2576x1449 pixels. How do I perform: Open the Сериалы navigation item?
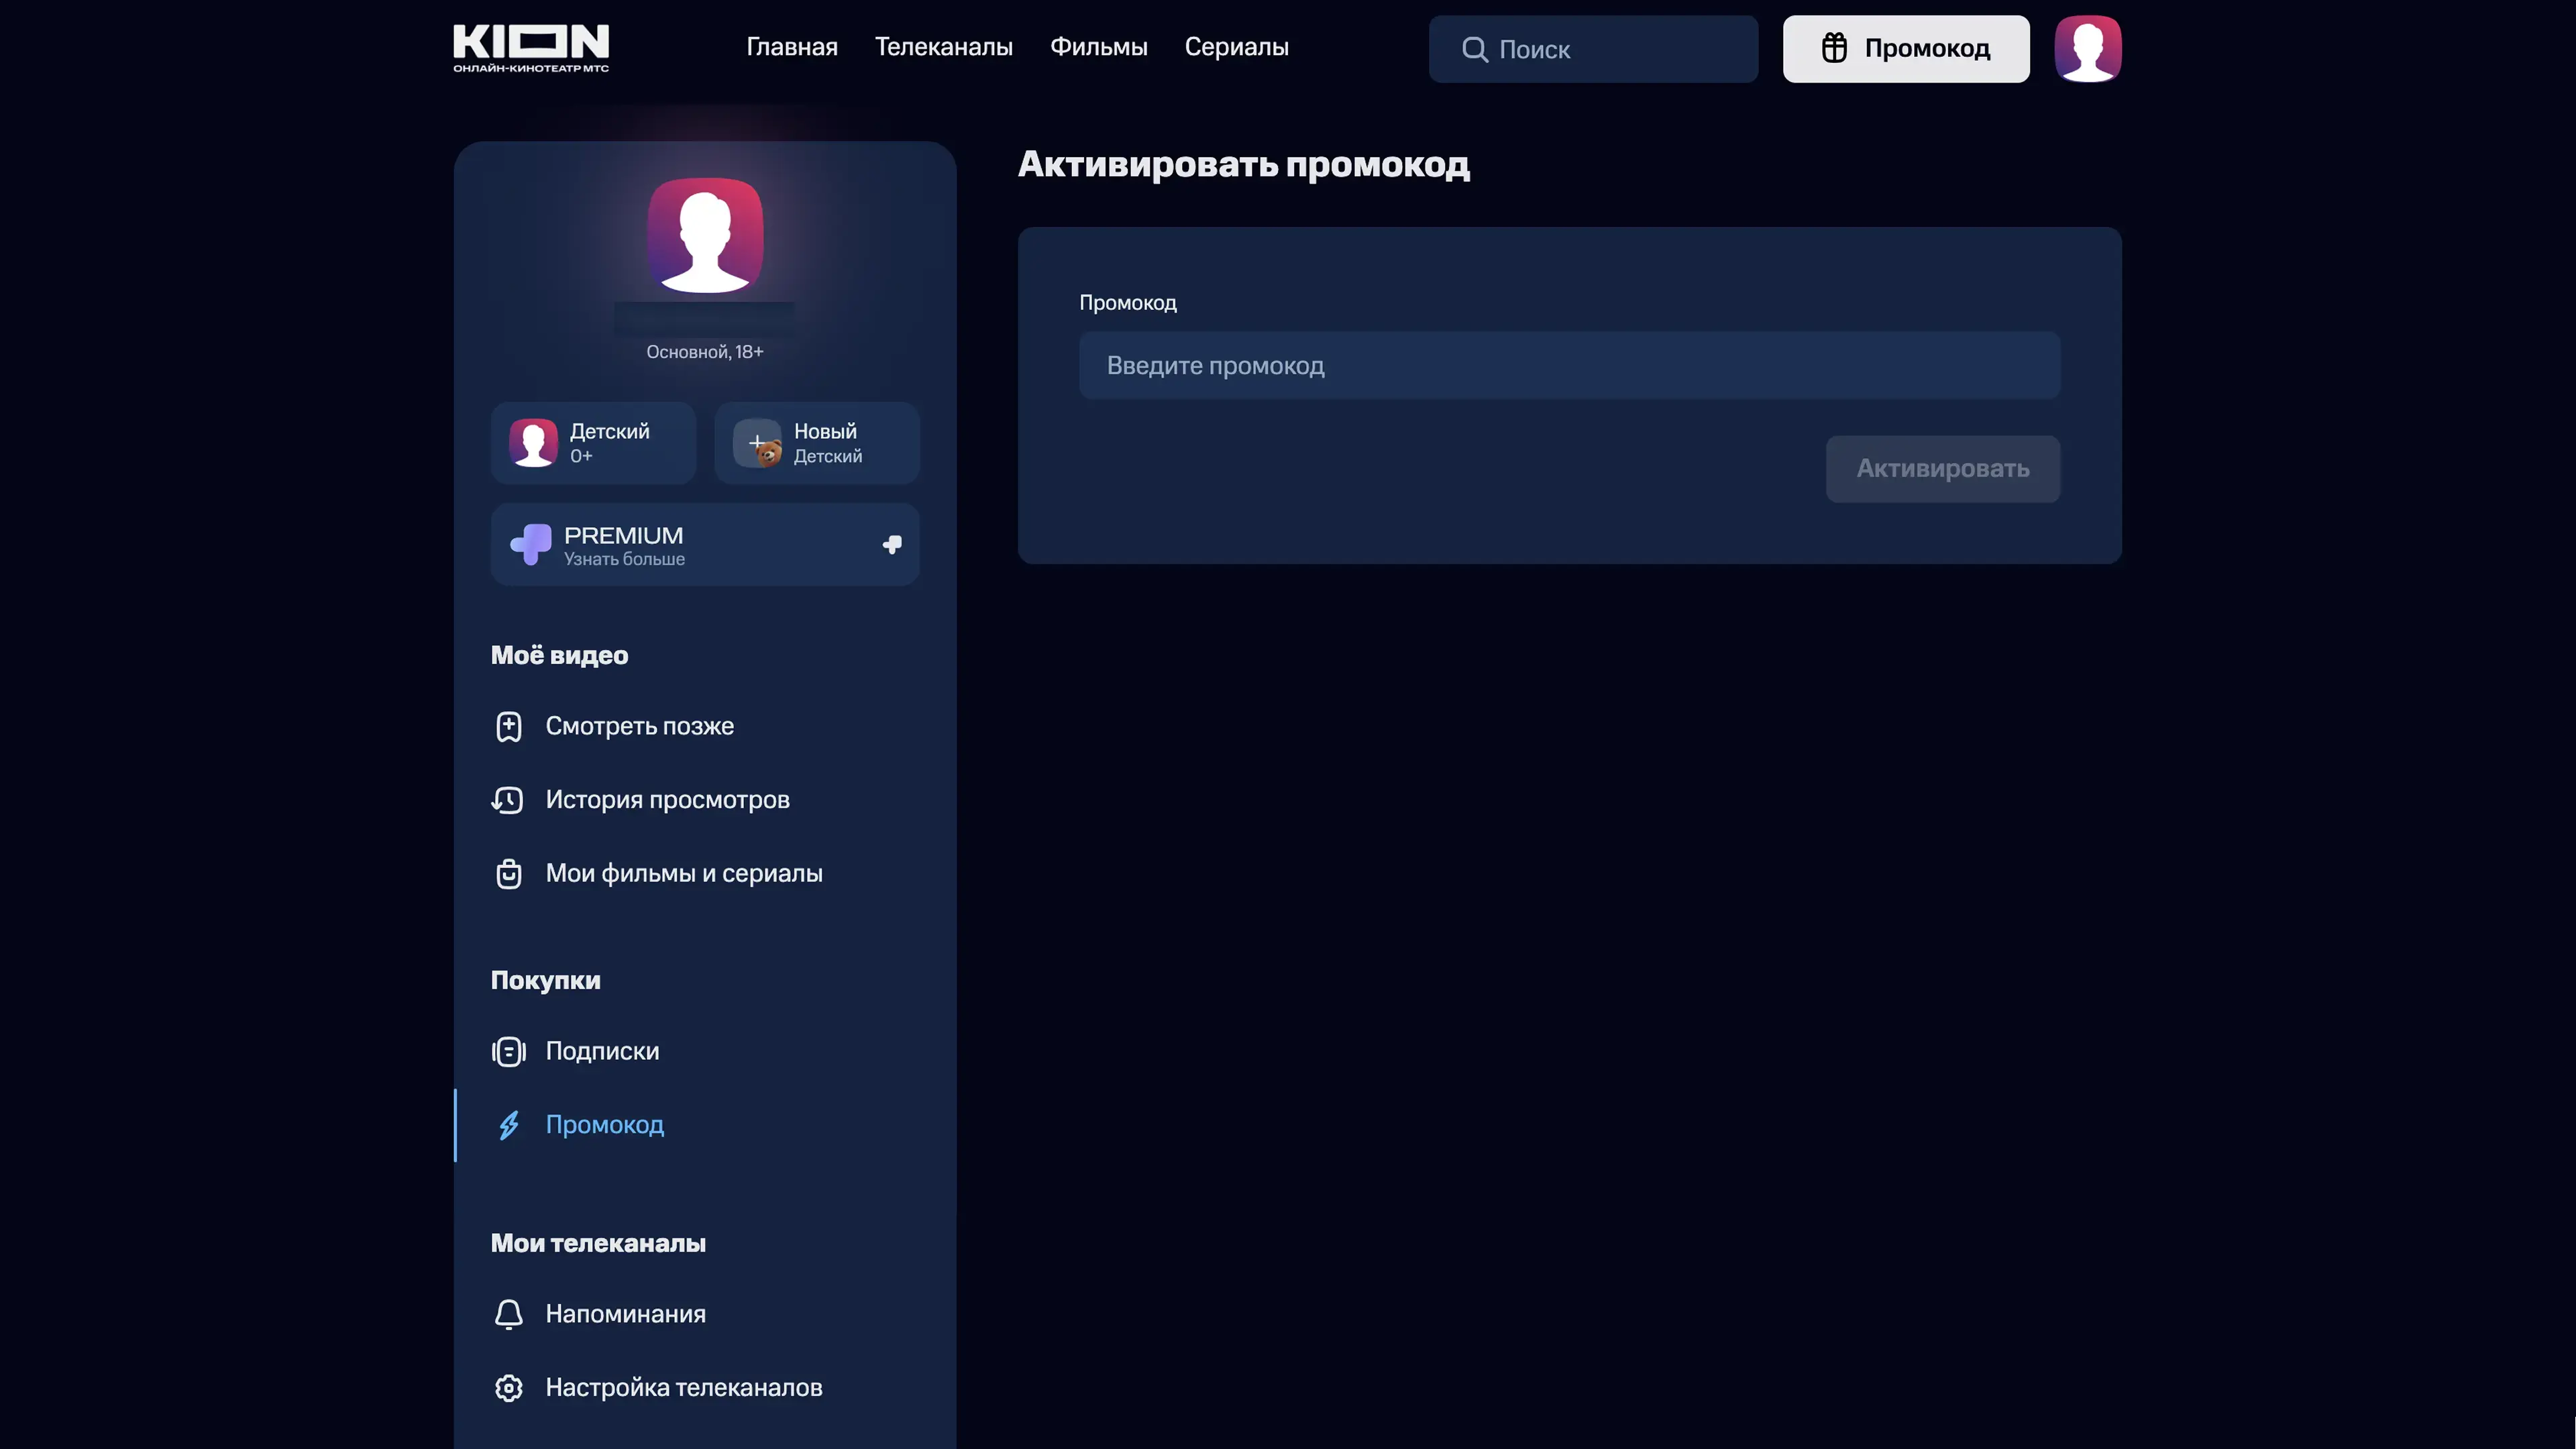point(1236,47)
